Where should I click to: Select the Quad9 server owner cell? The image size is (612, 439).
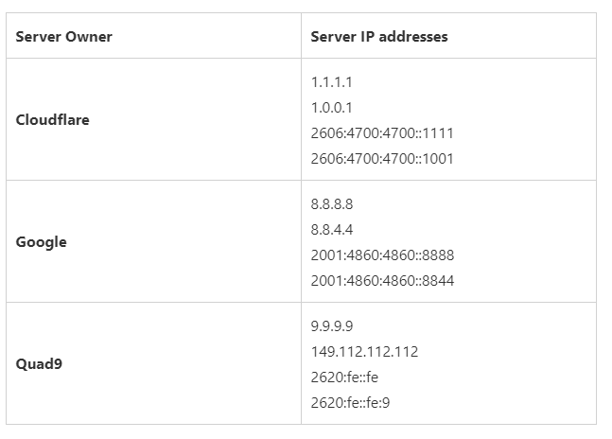[153, 363]
